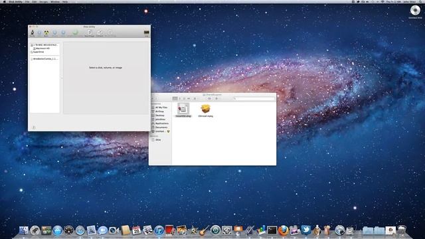Click the New Image icon in Disk Utility
The height and width of the screenshot is (239, 425).
[90, 33]
